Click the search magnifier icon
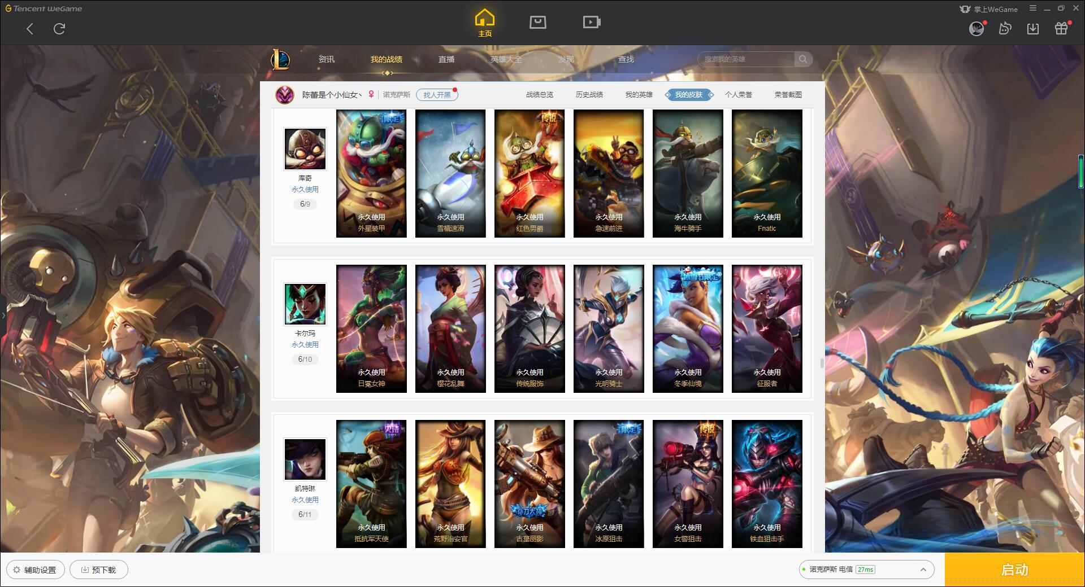This screenshot has width=1085, height=587. point(802,59)
